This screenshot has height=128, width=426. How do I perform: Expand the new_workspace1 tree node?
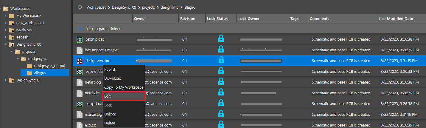point(5,23)
